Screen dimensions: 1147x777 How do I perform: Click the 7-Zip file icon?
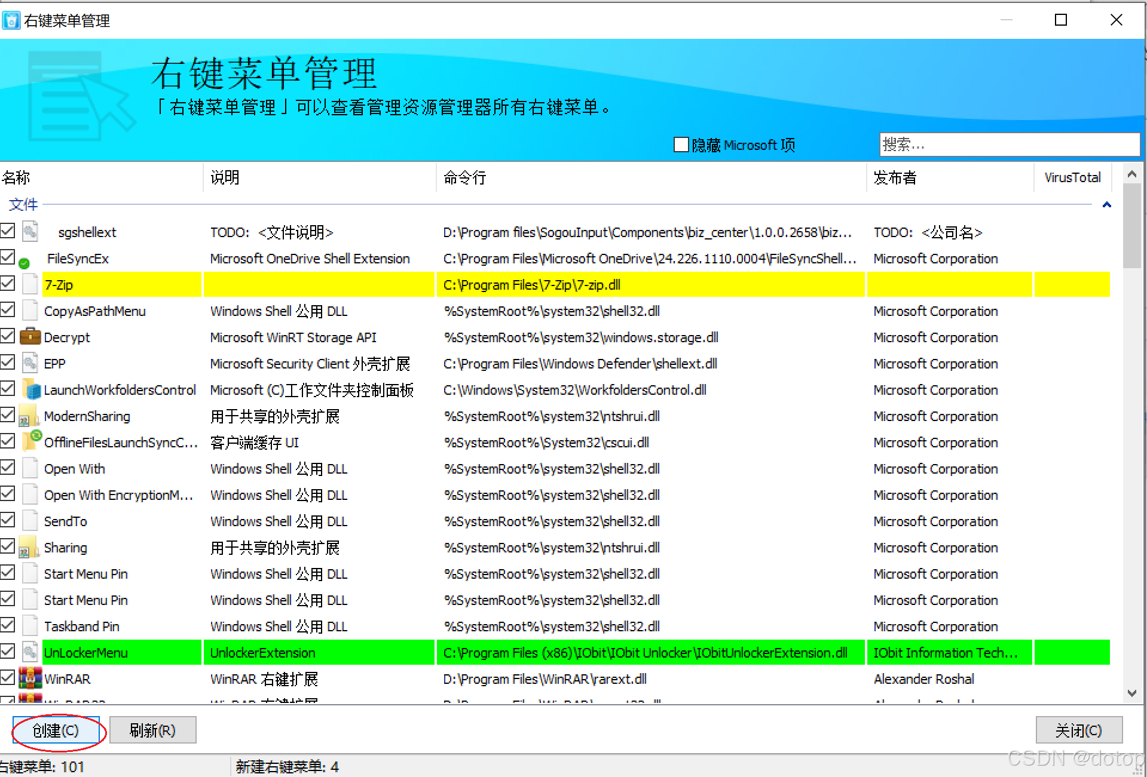pyautogui.click(x=30, y=284)
